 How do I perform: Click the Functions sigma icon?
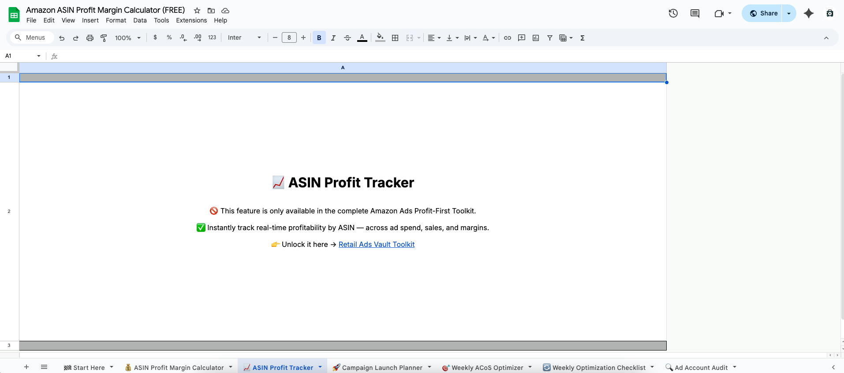point(583,38)
